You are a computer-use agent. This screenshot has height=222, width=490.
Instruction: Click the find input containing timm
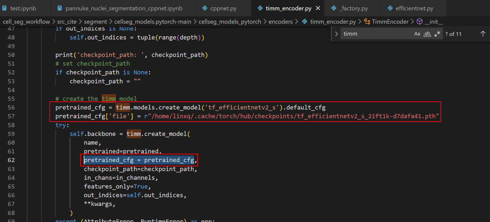tap(377, 34)
